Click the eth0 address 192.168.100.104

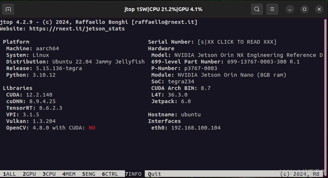click(x=196, y=128)
